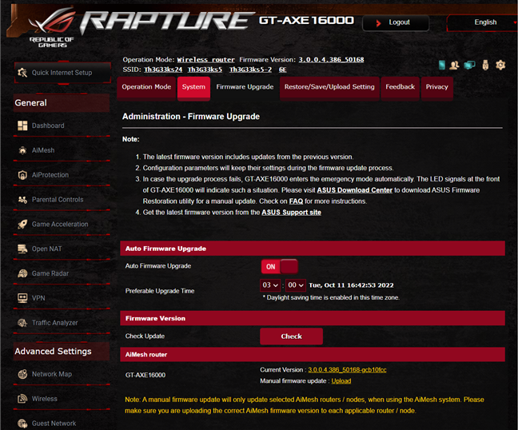Click the AiProtection shield icon
Viewport: 518px width, 430px height.
[22, 175]
